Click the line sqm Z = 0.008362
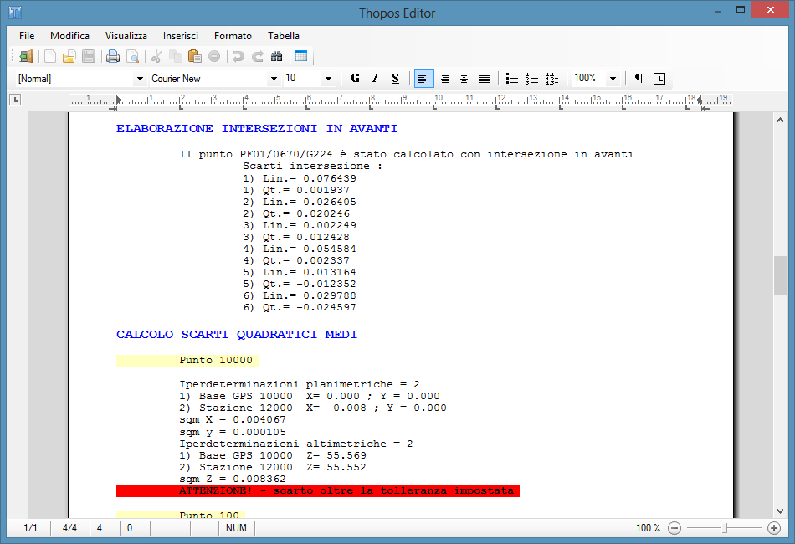 click(233, 479)
